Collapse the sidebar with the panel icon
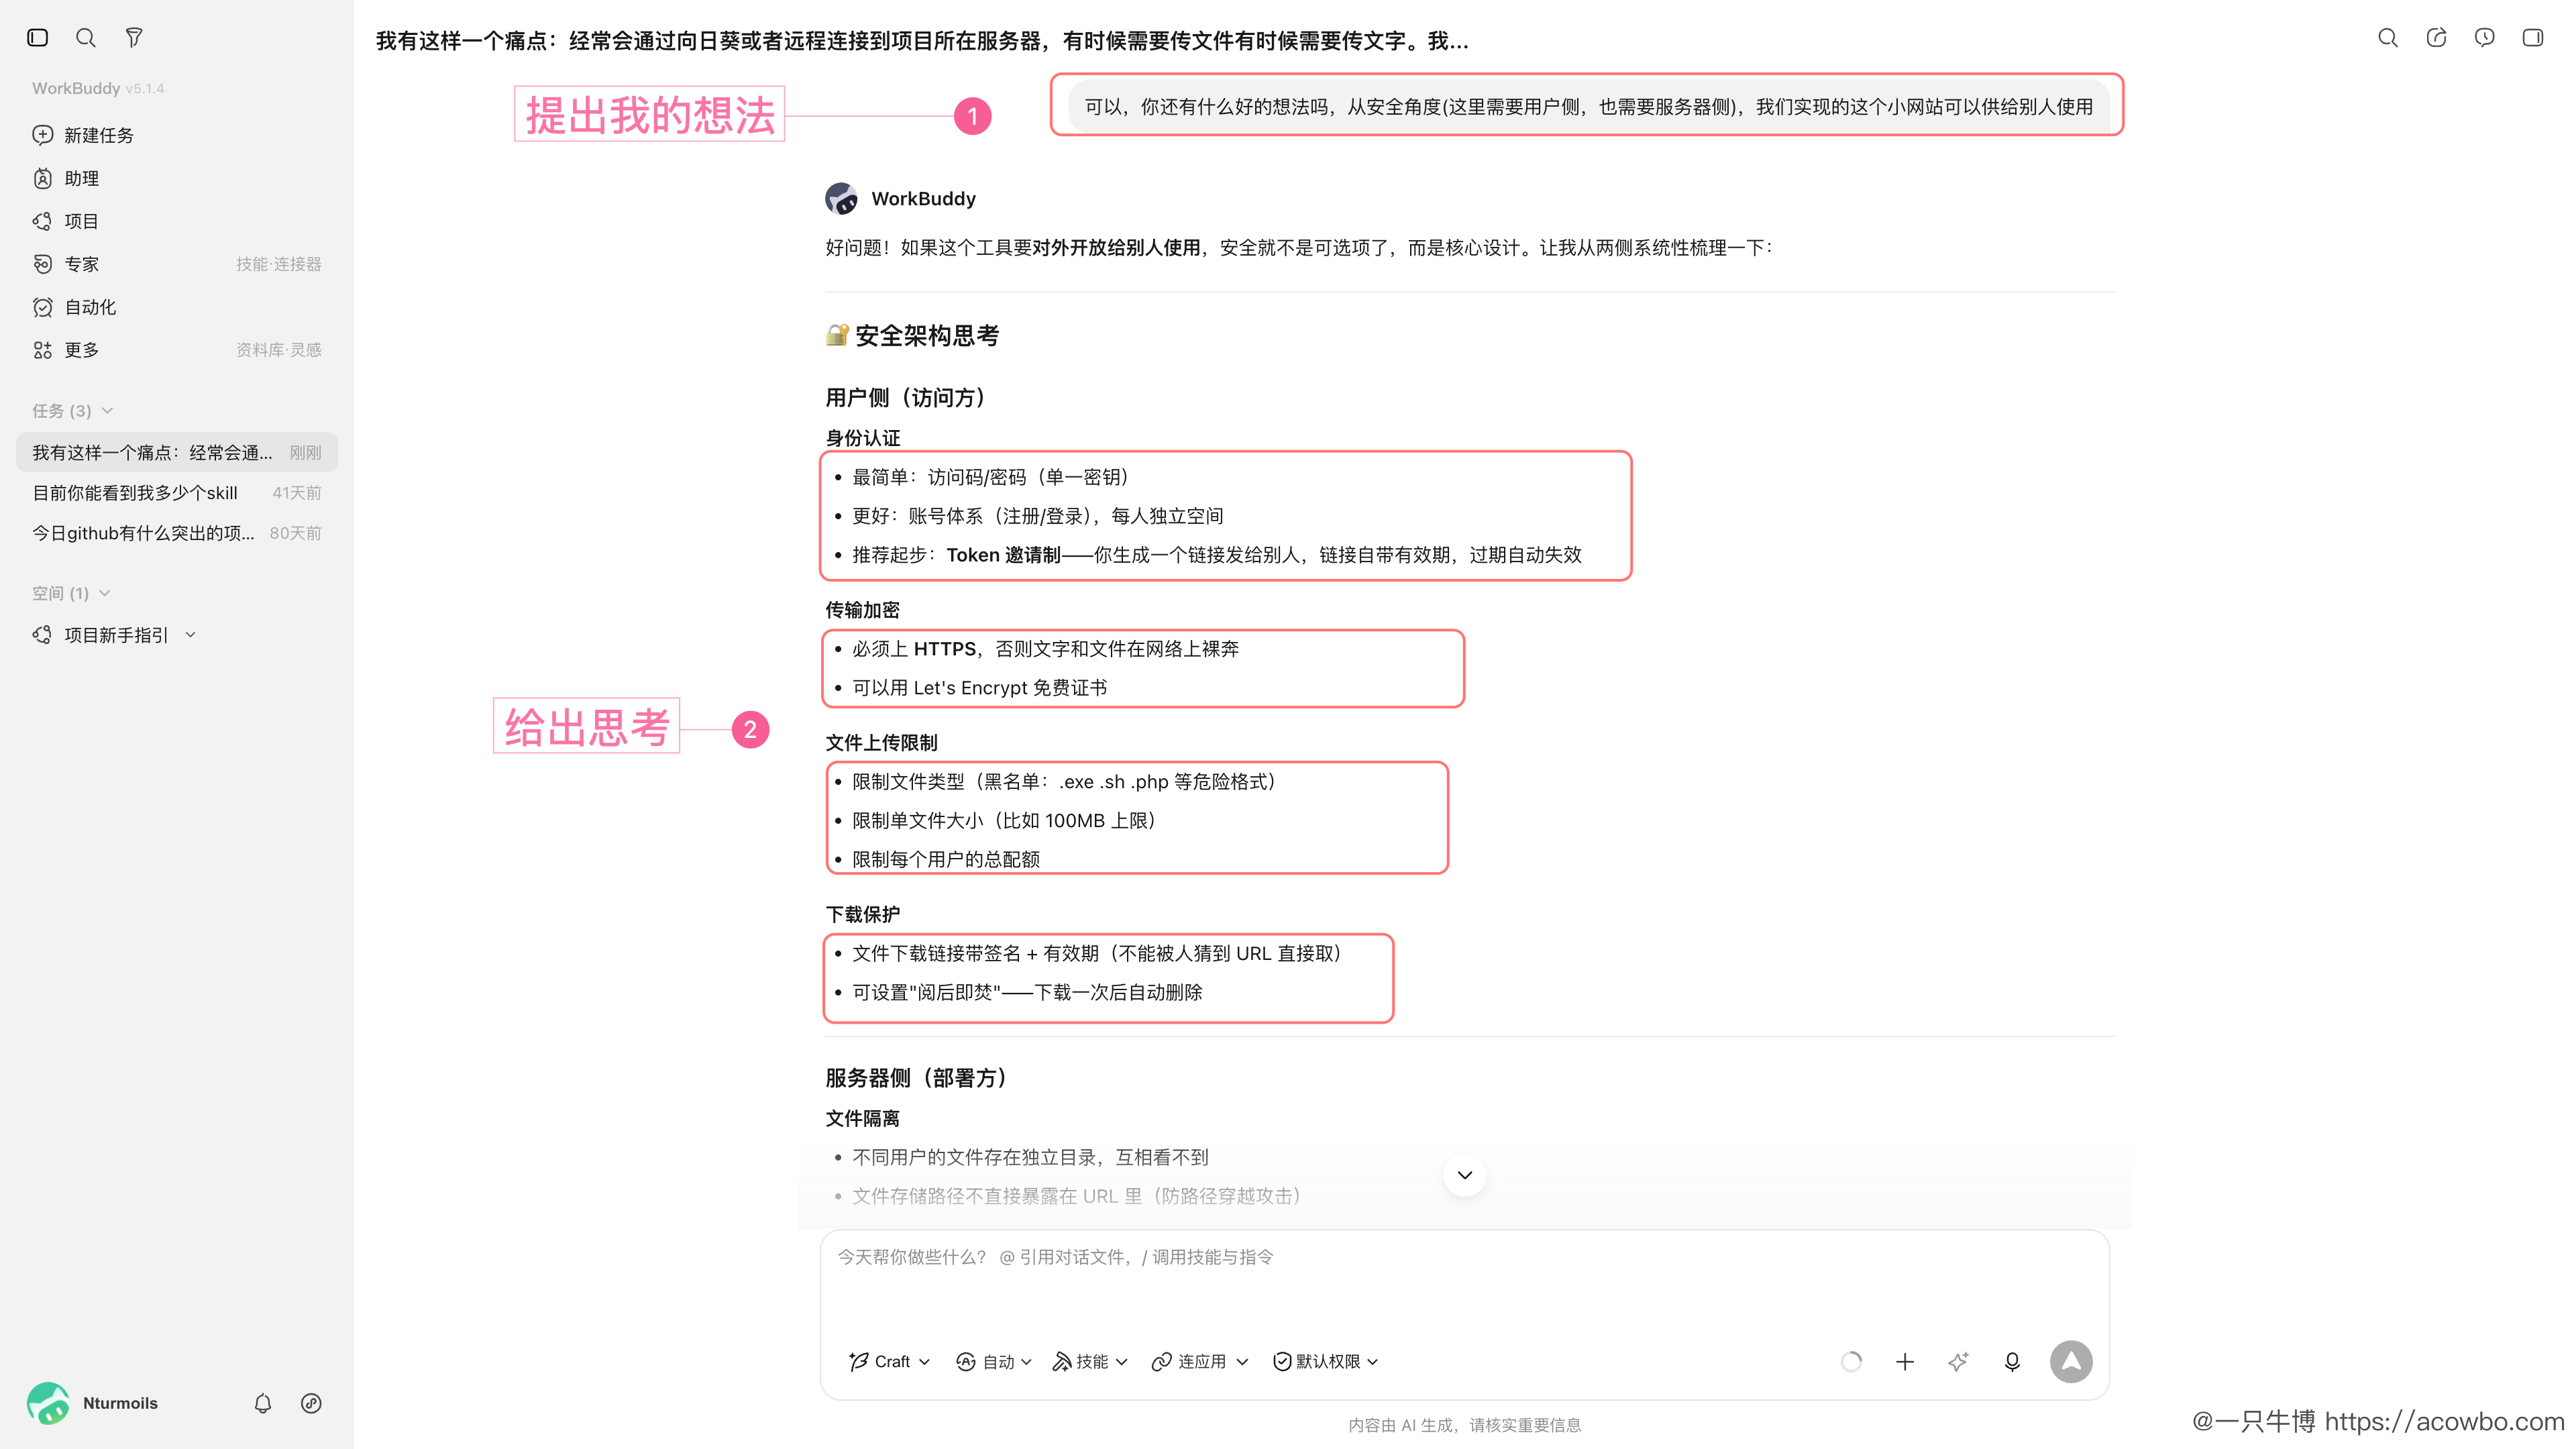2576x1449 pixels. pos(38,38)
